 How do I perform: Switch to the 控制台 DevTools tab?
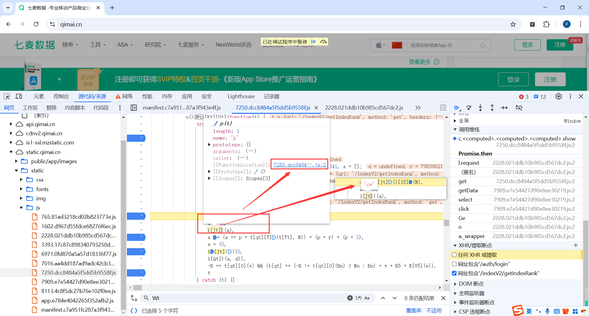click(x=61, y=96)
